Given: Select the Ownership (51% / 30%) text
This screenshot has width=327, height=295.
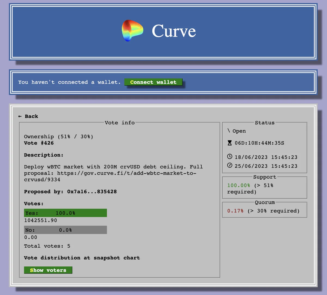Looking at the screenshot, I should pos(59,137).
